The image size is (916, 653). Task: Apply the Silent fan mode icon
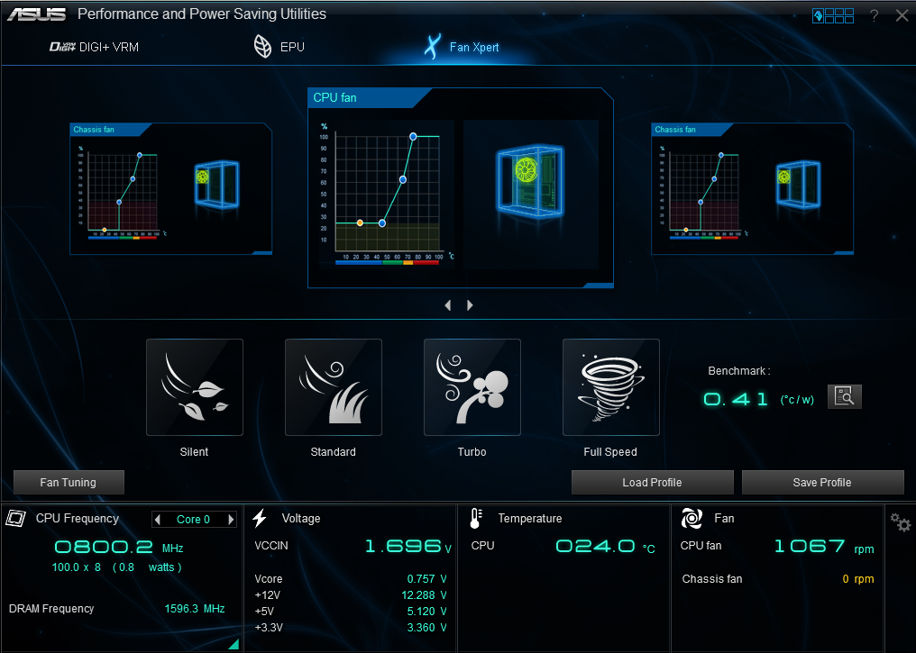pyautogui.click(x=195, y=387)
